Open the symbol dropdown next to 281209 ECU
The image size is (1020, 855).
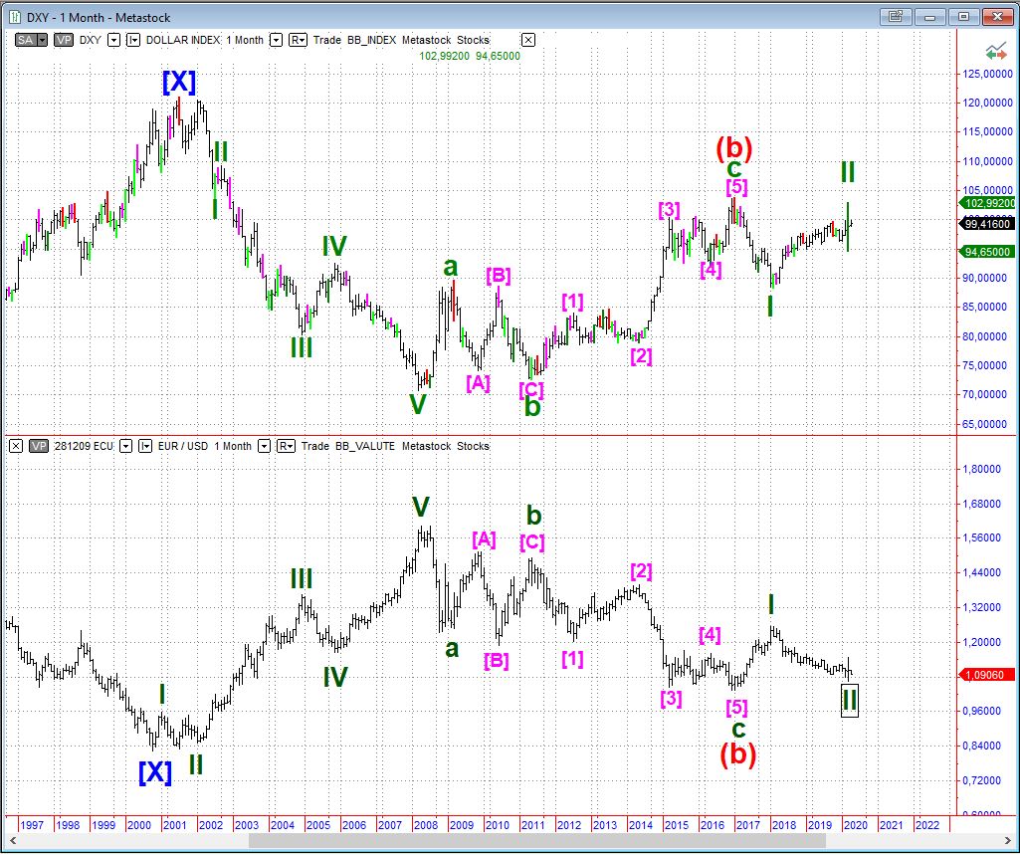click(x=126, y=446)
